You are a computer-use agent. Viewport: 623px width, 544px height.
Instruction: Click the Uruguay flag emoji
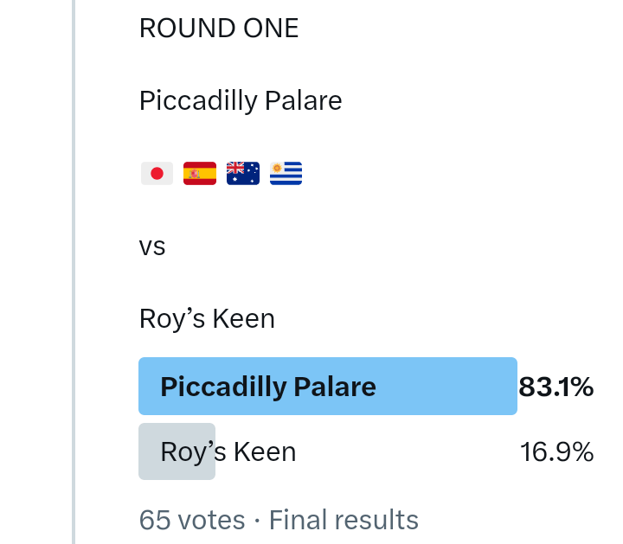[286, 174]
